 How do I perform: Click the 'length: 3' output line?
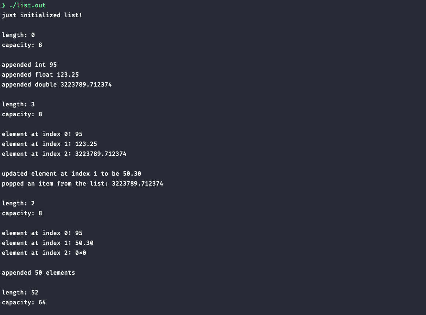[x=18, y=105]
